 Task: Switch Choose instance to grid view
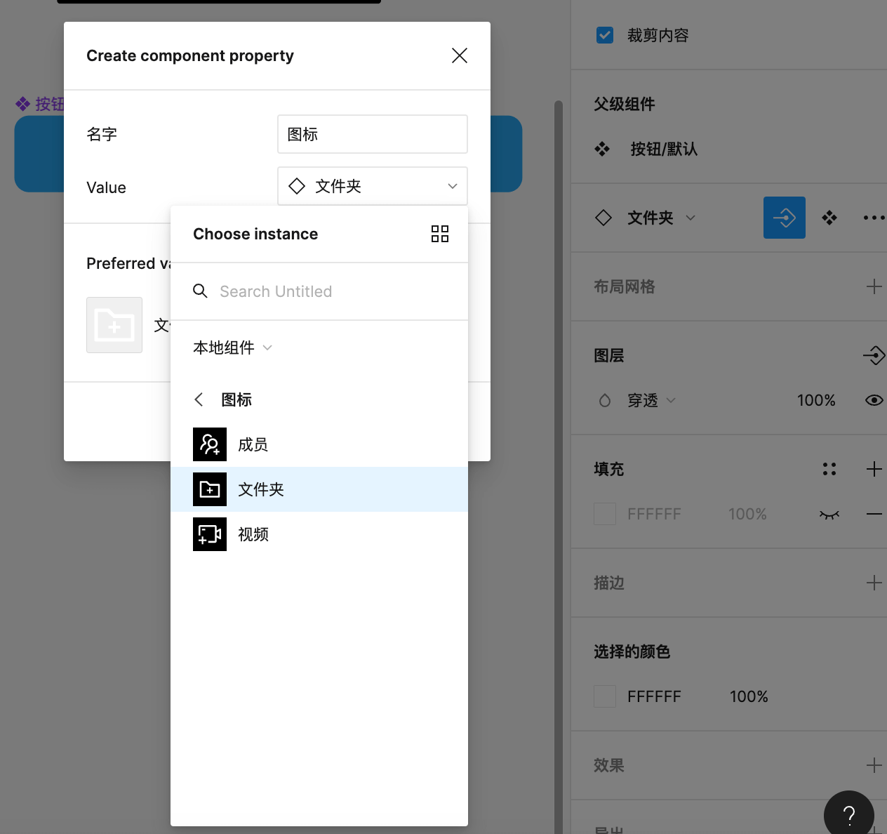[440, 234]
